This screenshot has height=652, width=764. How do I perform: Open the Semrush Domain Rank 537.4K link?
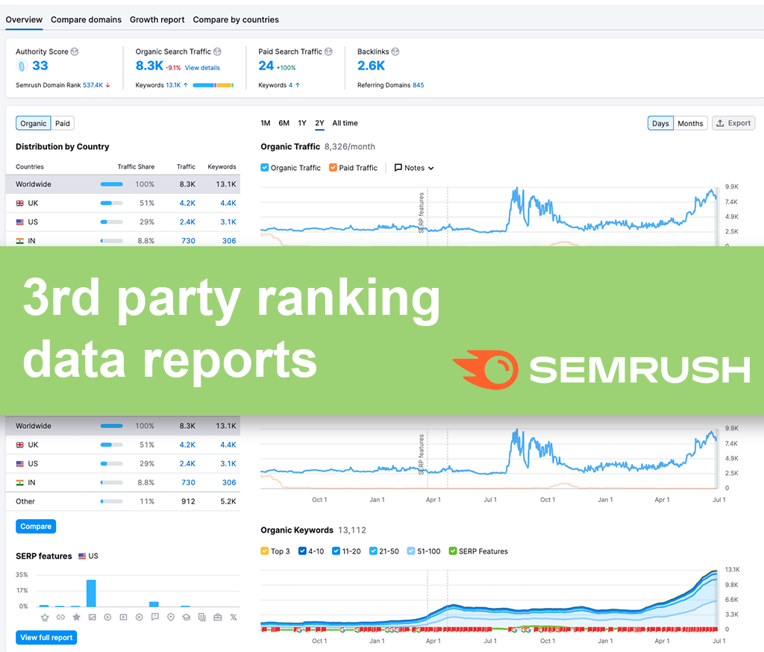click(x=93, y=85)
